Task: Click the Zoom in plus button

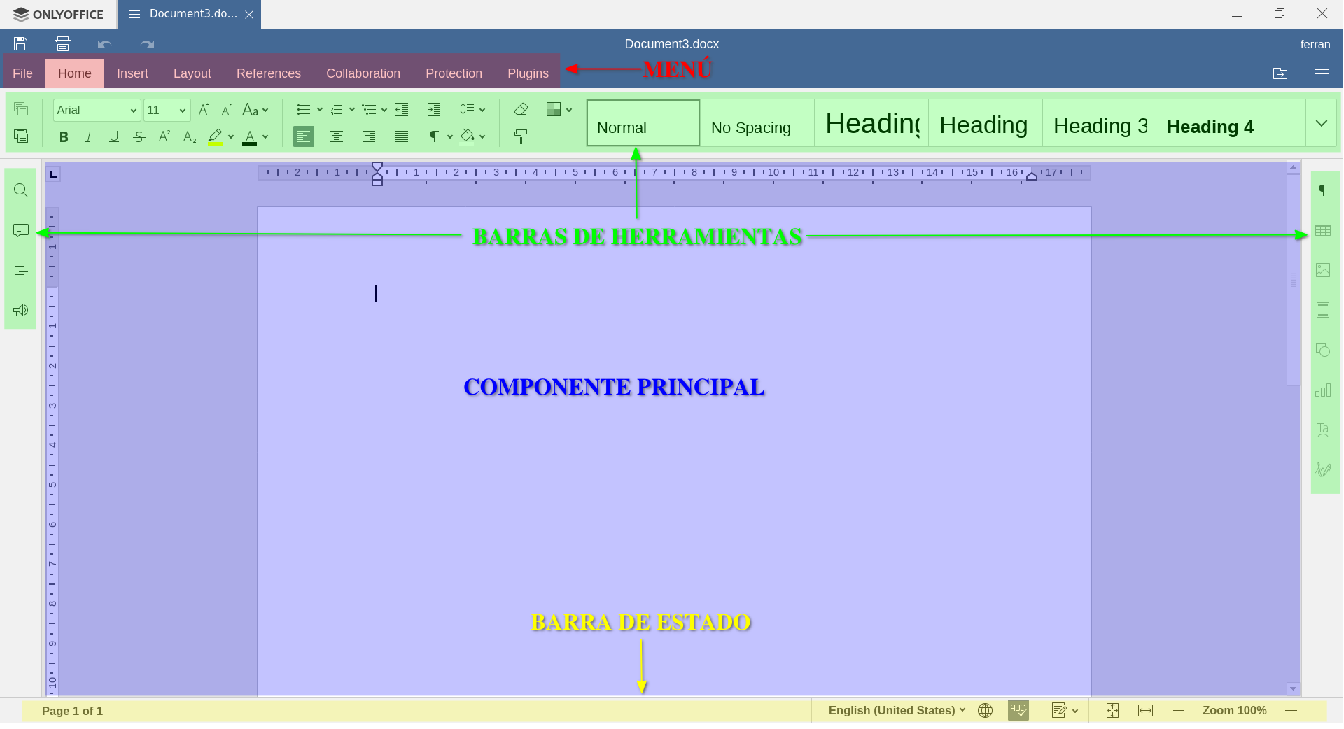Action: 1291,710
